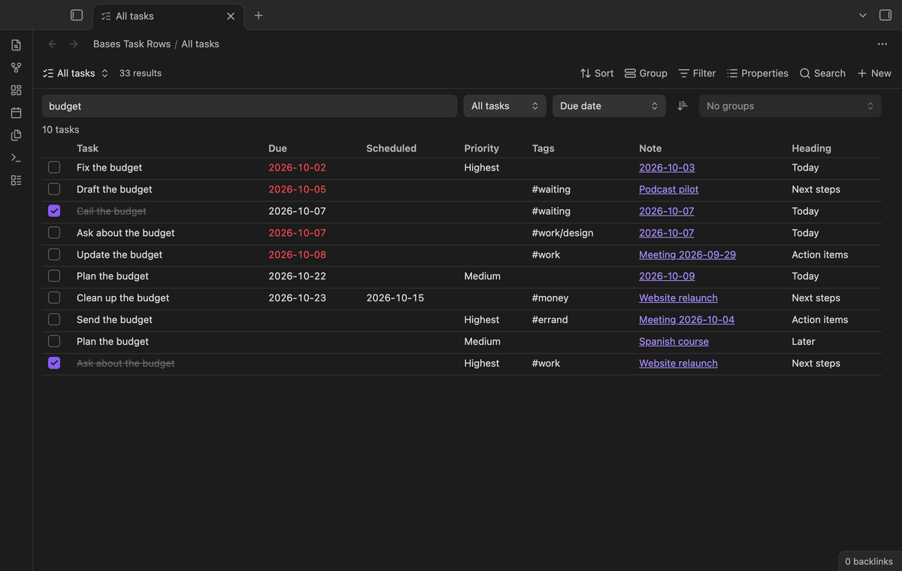
Task: Click the #errand tag
Action: tap(549, 319)
